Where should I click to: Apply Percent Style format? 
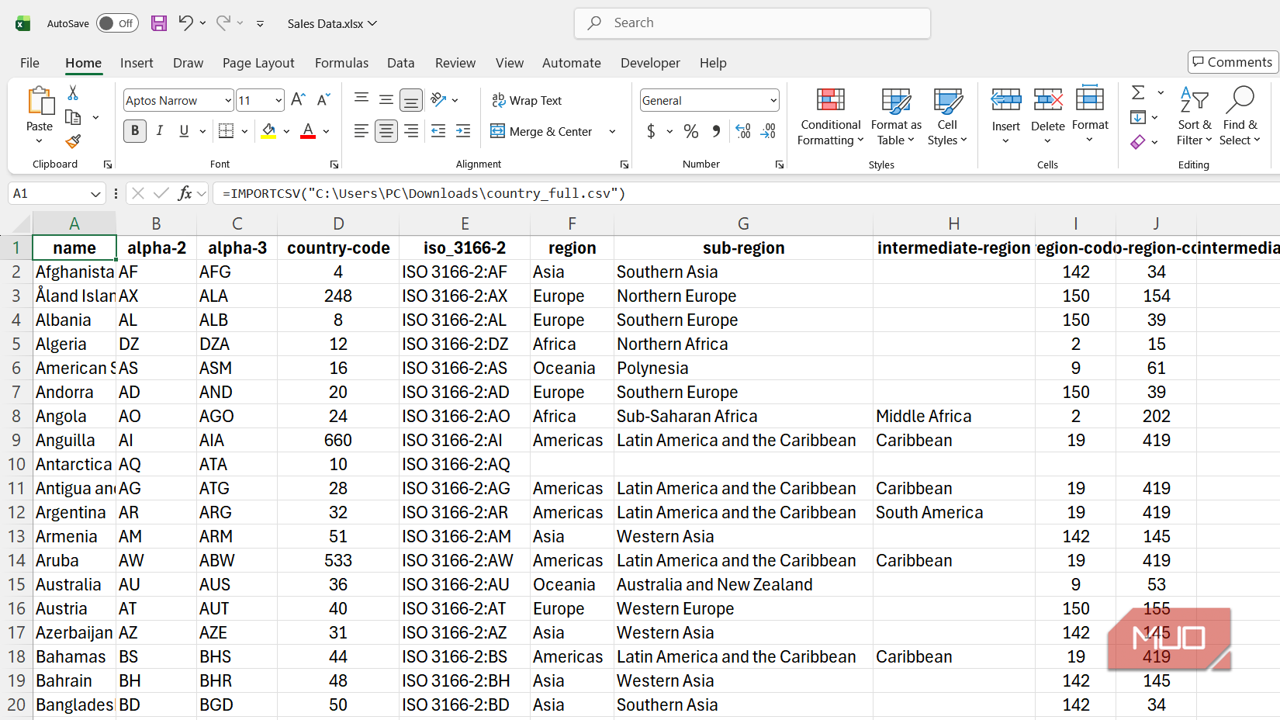point(691,131)
